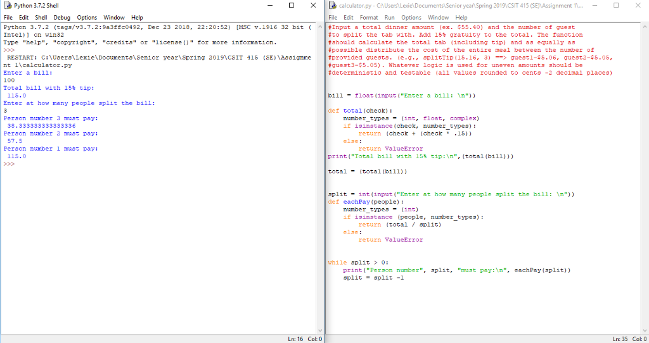The height and width of the screenshot is (343, 649).
Task: Click 'def eachPay(people):' line in editor
Action: click(x=366, y=202)
